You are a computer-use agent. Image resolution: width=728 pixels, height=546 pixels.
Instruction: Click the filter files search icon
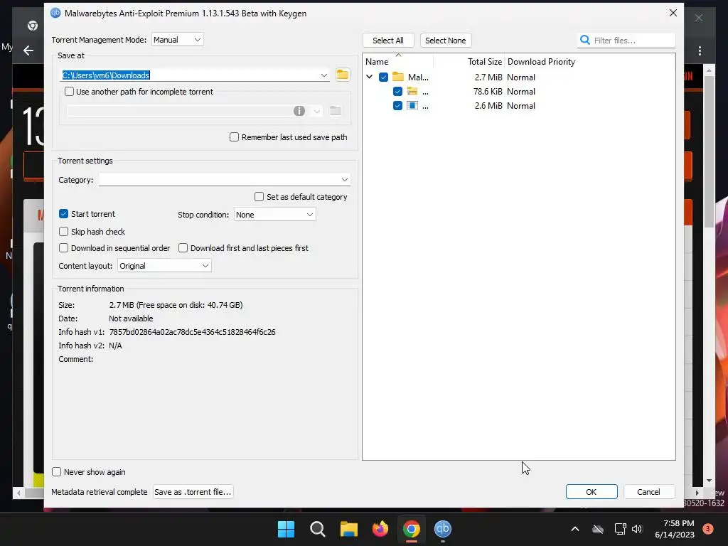pyautogui.click(x=585, y=41)
